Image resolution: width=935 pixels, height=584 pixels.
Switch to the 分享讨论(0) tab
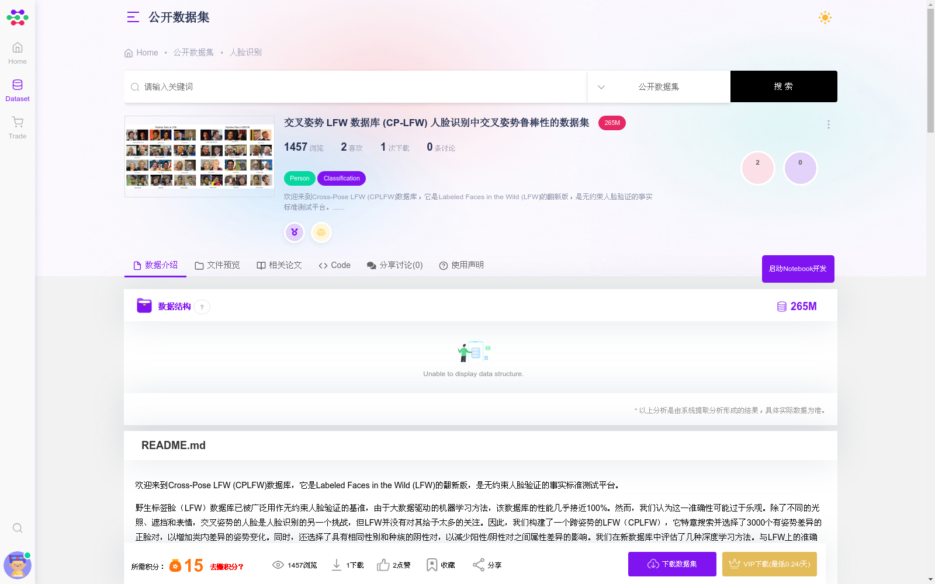(x=394, y=265)
